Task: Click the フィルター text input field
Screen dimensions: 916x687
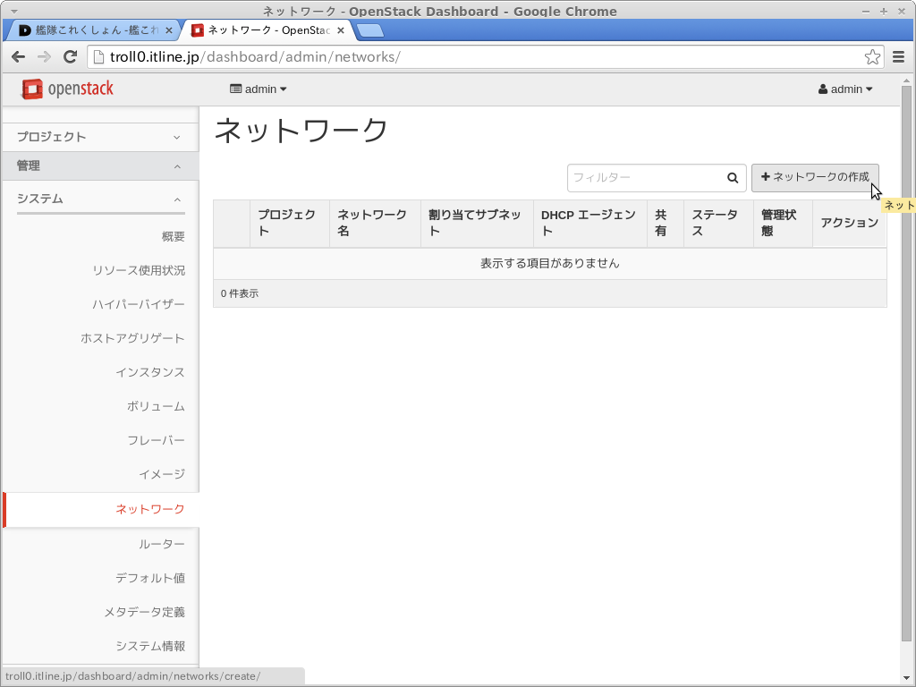Action: pos(644,178)
